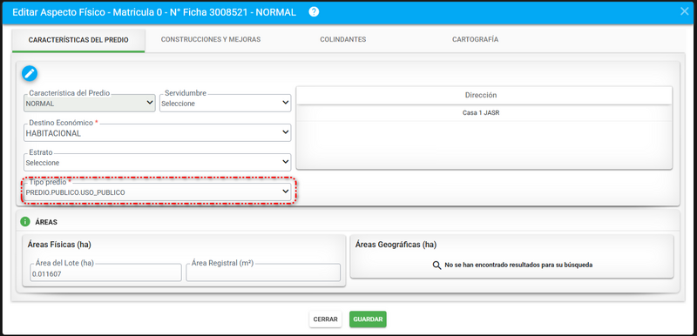Click the Área Registral input field

(263, 272)
